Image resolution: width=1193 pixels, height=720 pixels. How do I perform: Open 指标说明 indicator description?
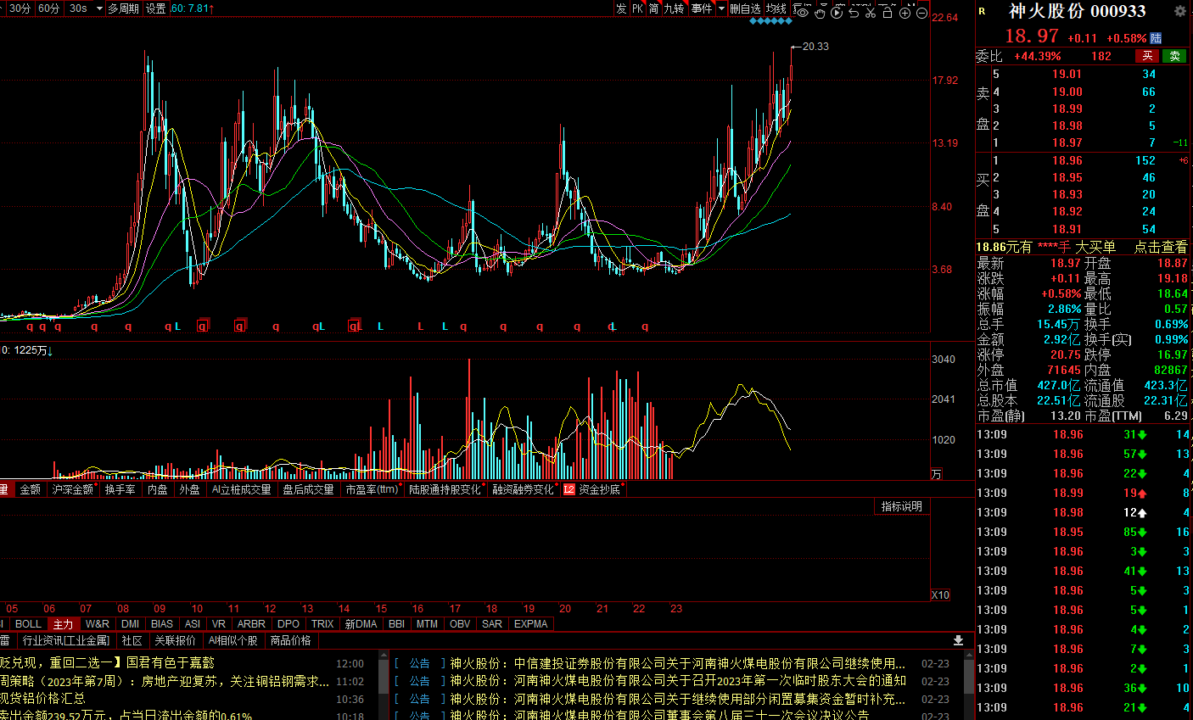coord(901,506)
